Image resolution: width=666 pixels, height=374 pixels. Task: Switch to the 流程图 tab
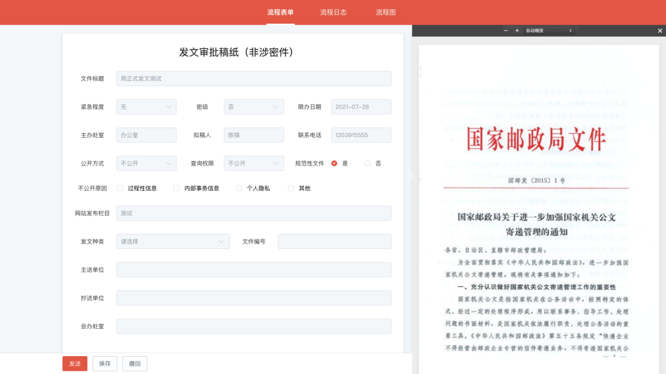coord(386,13)
